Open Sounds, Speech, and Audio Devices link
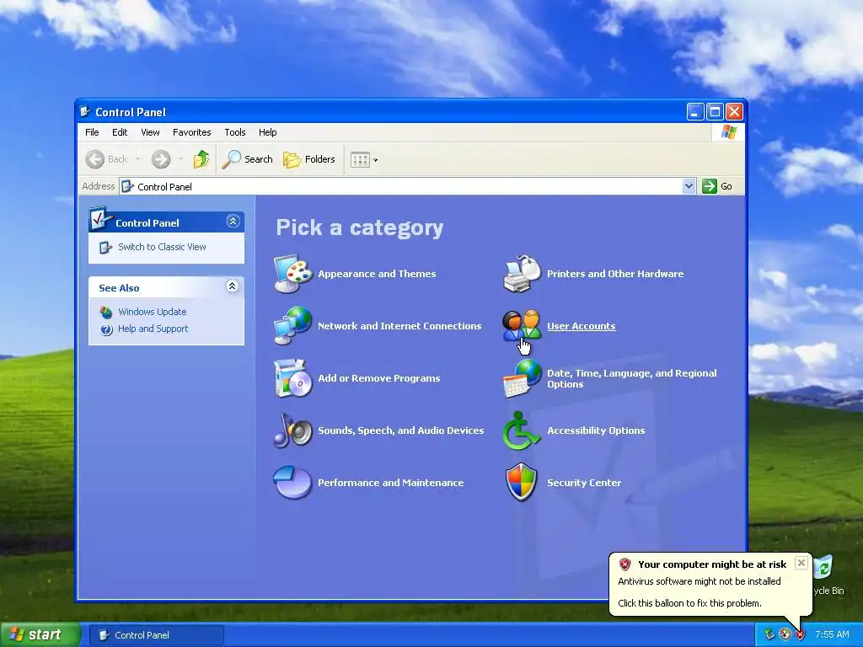 point(400,430)
